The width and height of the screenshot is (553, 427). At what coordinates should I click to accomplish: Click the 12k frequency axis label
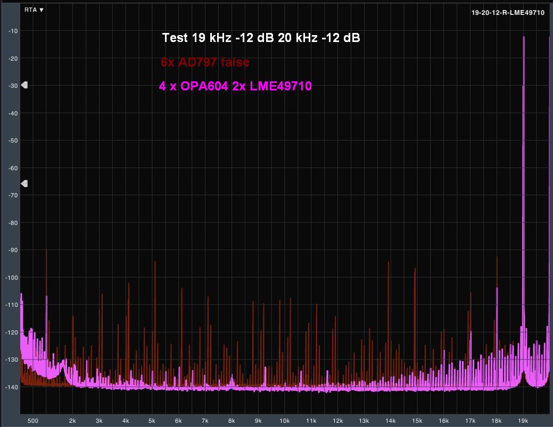[x=337, y=421]
